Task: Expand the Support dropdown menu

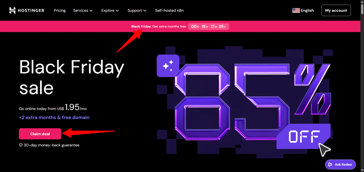Action: pos(137,10)
